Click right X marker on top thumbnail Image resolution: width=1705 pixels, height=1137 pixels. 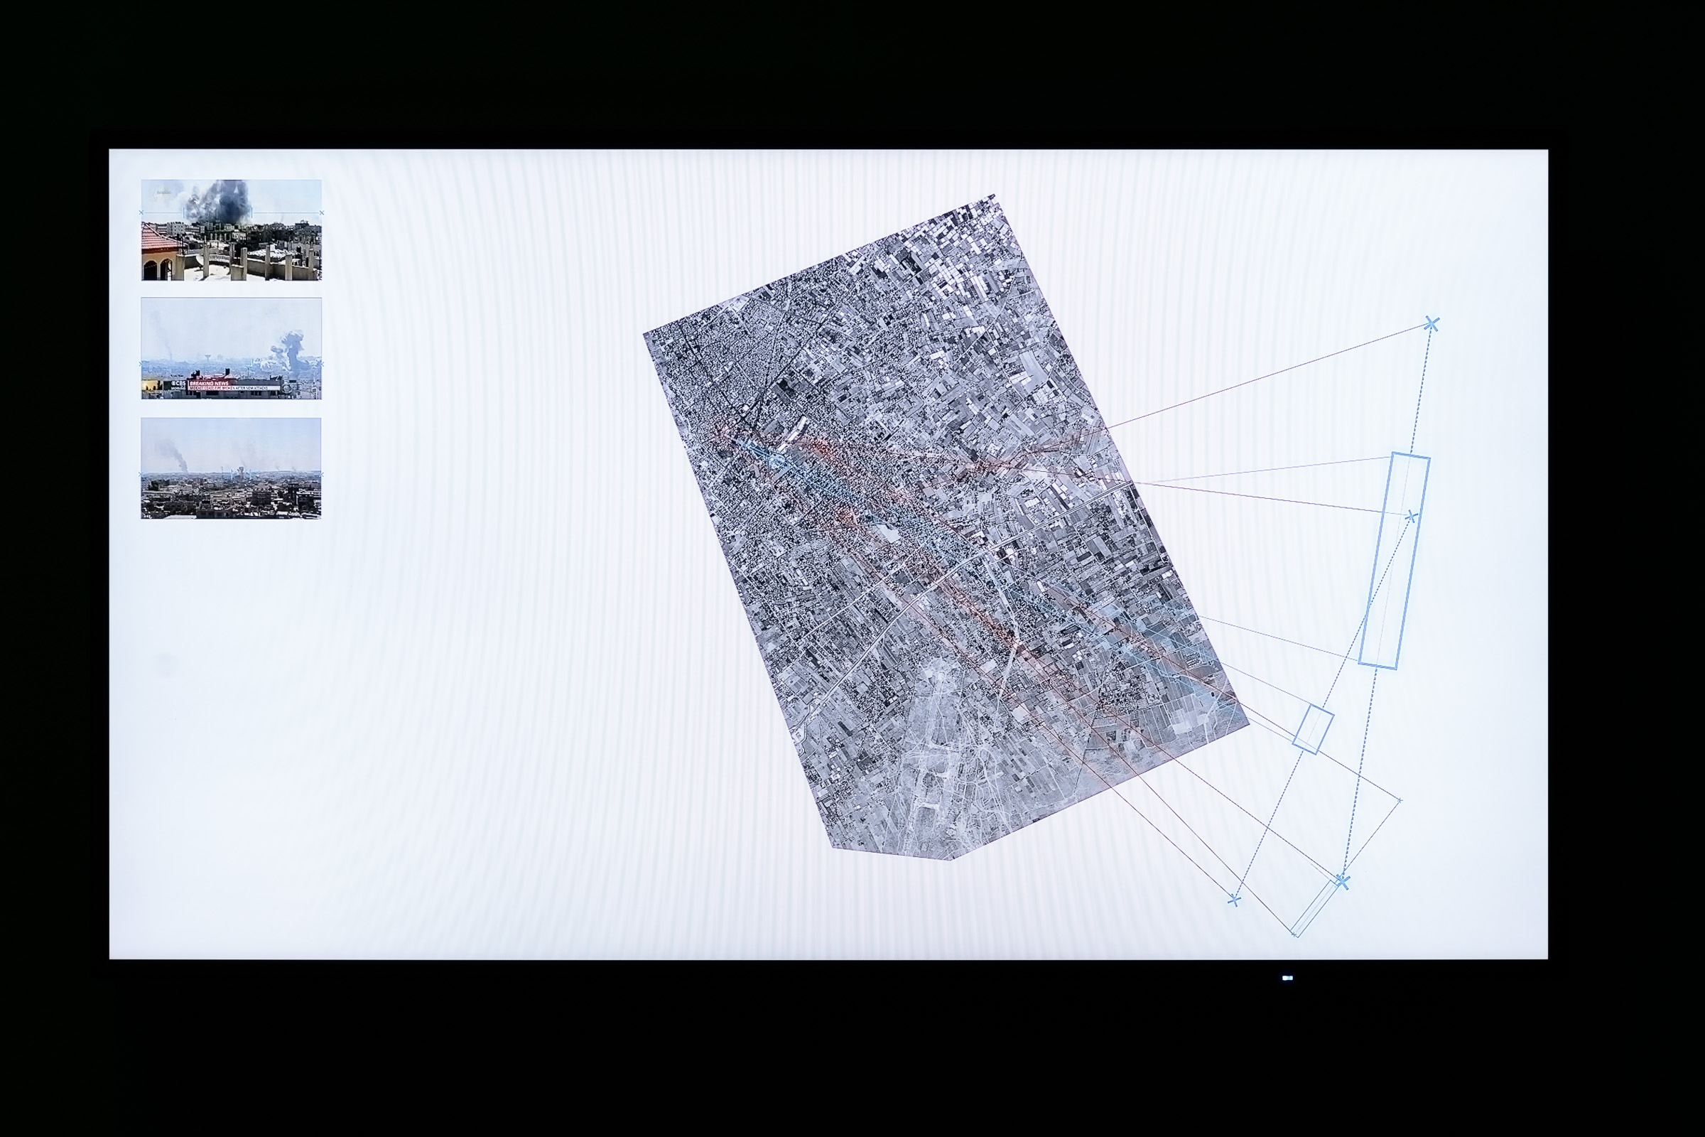[x=321, y=212]
